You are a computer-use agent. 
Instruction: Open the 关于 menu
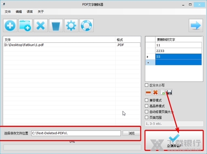coord(41,12)
